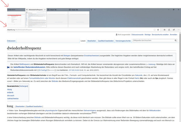
Task: Click the Nicht angemeldet user icon
Action: click(x=117, y=35)
